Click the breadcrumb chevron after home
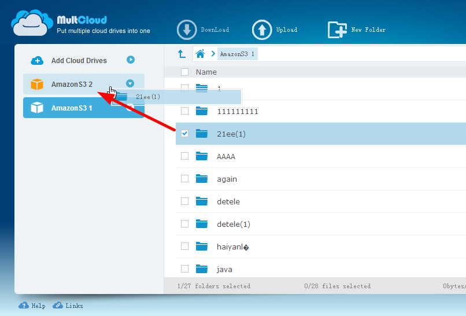This screenshot has width=466, height=316. click(213, 54)
